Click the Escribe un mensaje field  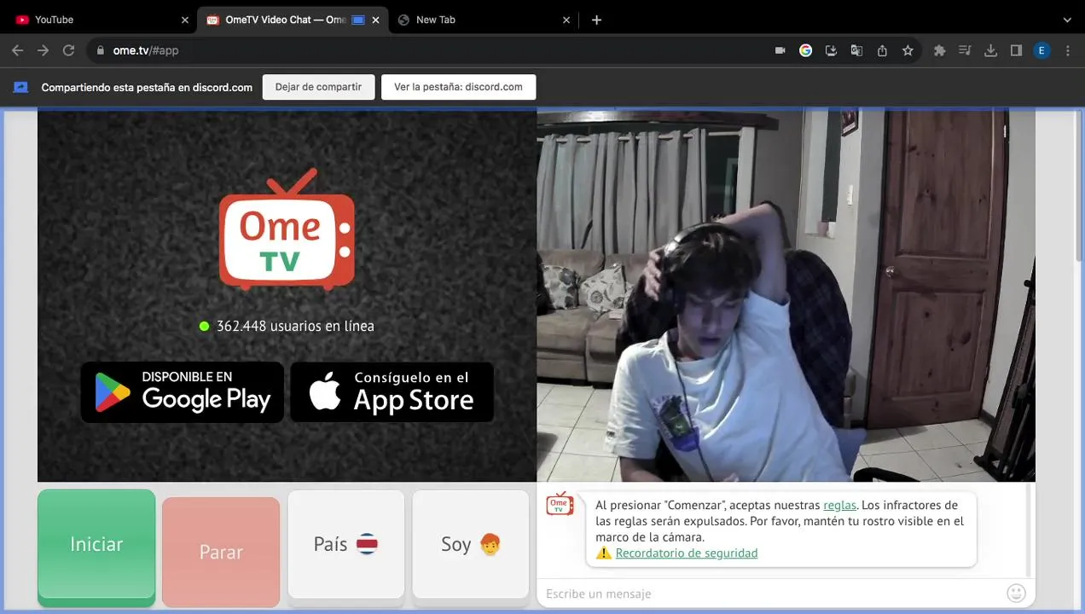(772, 594)
